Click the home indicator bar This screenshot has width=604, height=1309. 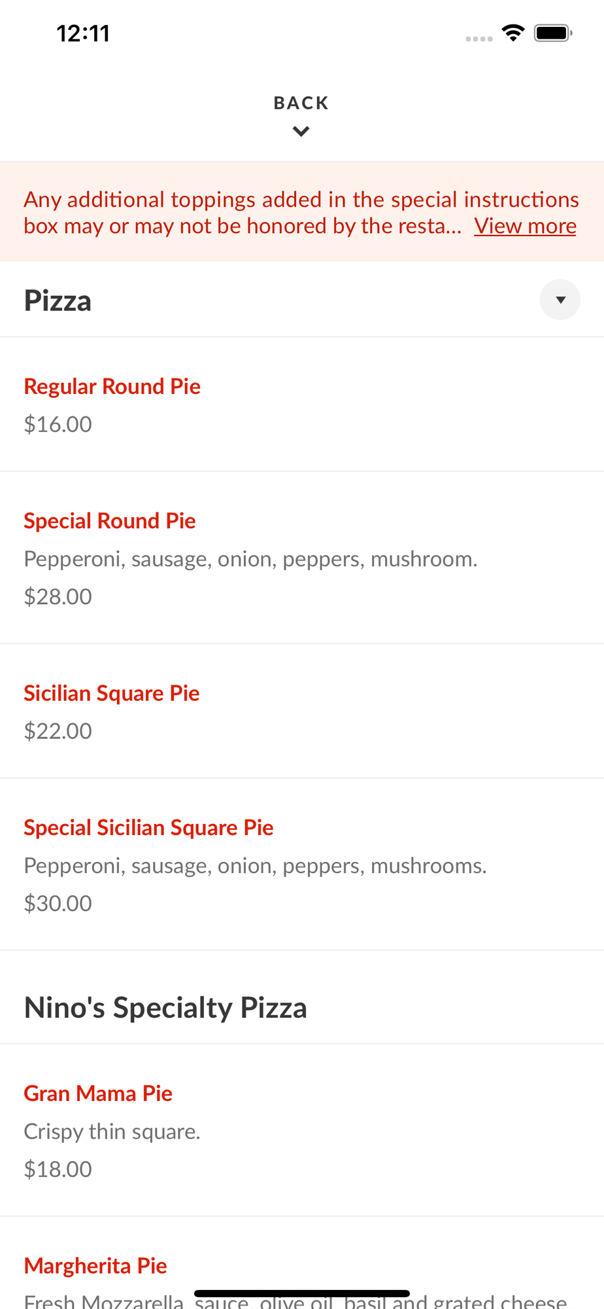(x=302, y=1293)
